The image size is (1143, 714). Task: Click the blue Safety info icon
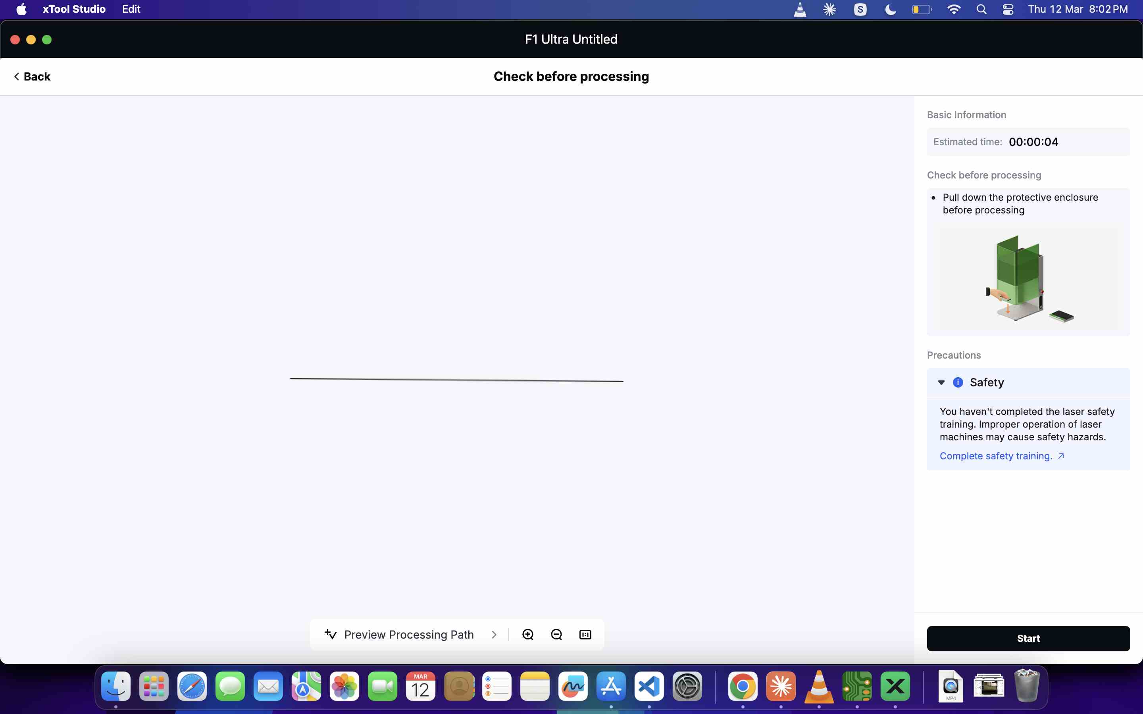click(x=958, y=382)
